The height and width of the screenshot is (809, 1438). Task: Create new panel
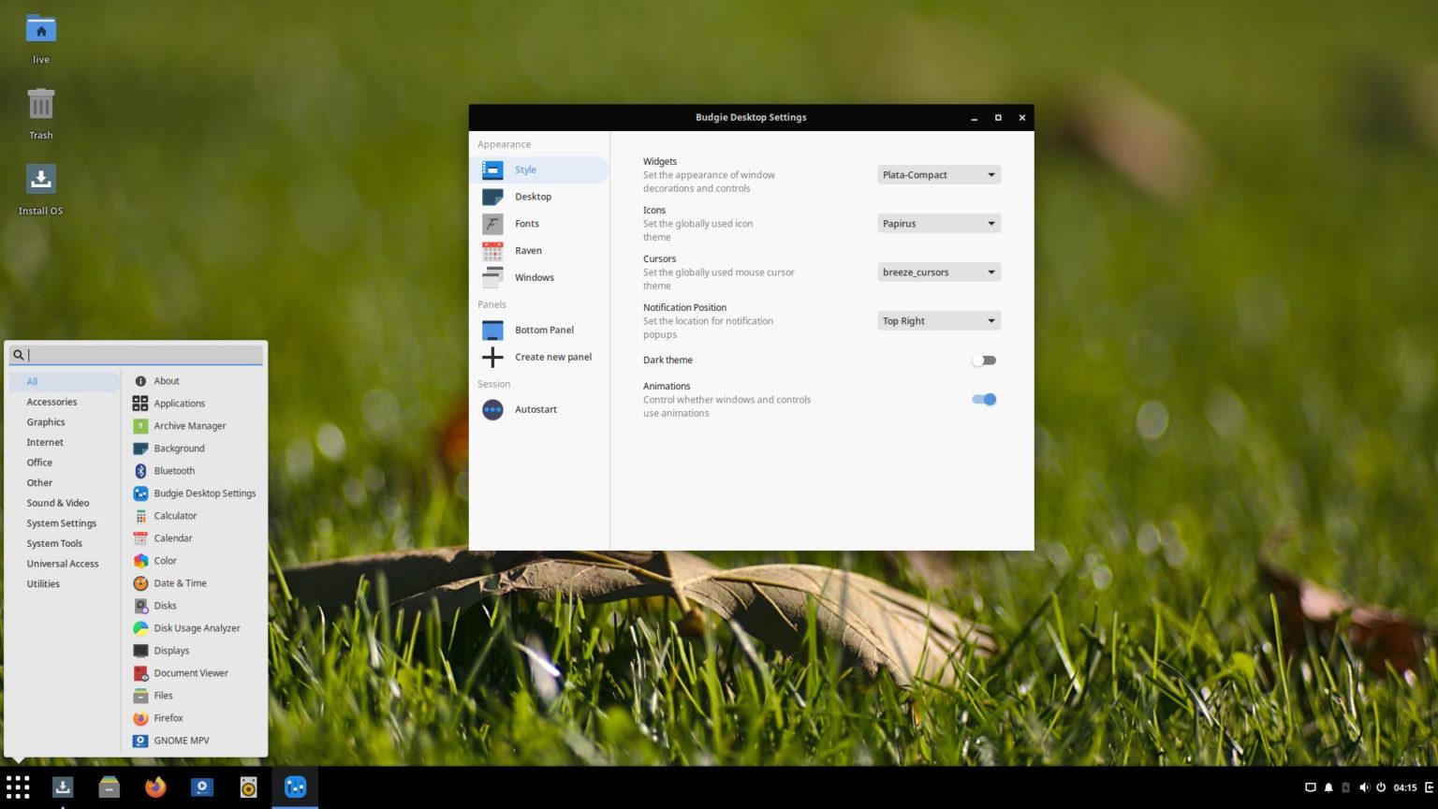[552, 357]
